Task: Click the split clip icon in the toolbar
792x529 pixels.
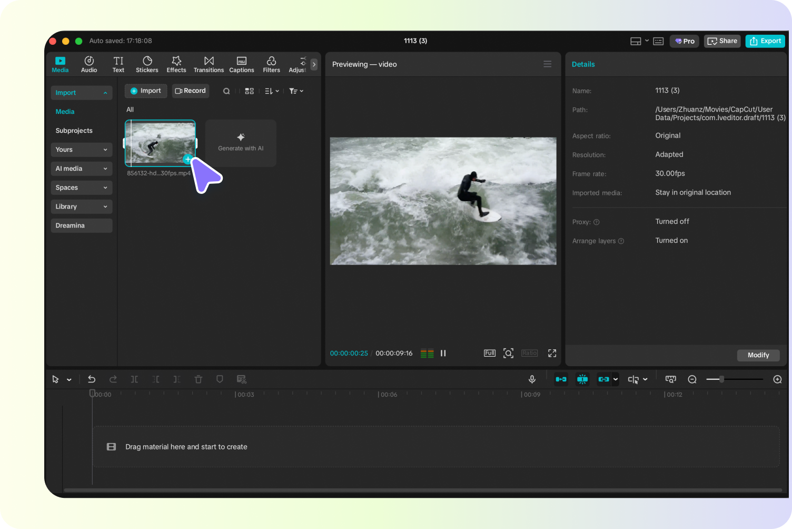Action: (x=134, y=379)
